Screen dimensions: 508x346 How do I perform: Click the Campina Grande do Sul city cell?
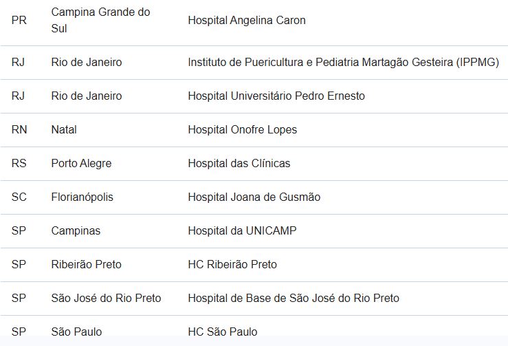tap(100, 20)
